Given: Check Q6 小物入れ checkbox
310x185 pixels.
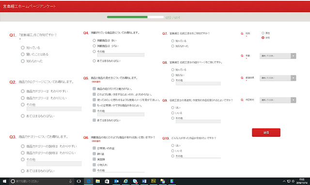Looking at the screenshot, I should click(x=94, y=165).
